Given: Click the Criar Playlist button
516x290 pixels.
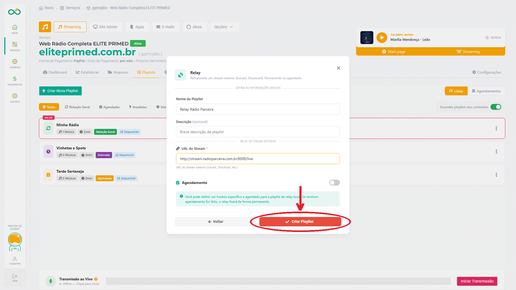Looking at the screenshot, I should 300,222.
